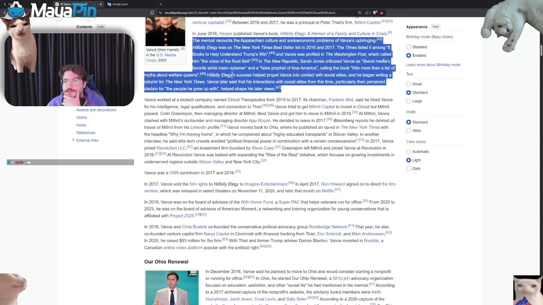Screen dimensions: 543x305
Task: Click Vance Marine Corps portrait thumbnail
Action: coord(165,32)
